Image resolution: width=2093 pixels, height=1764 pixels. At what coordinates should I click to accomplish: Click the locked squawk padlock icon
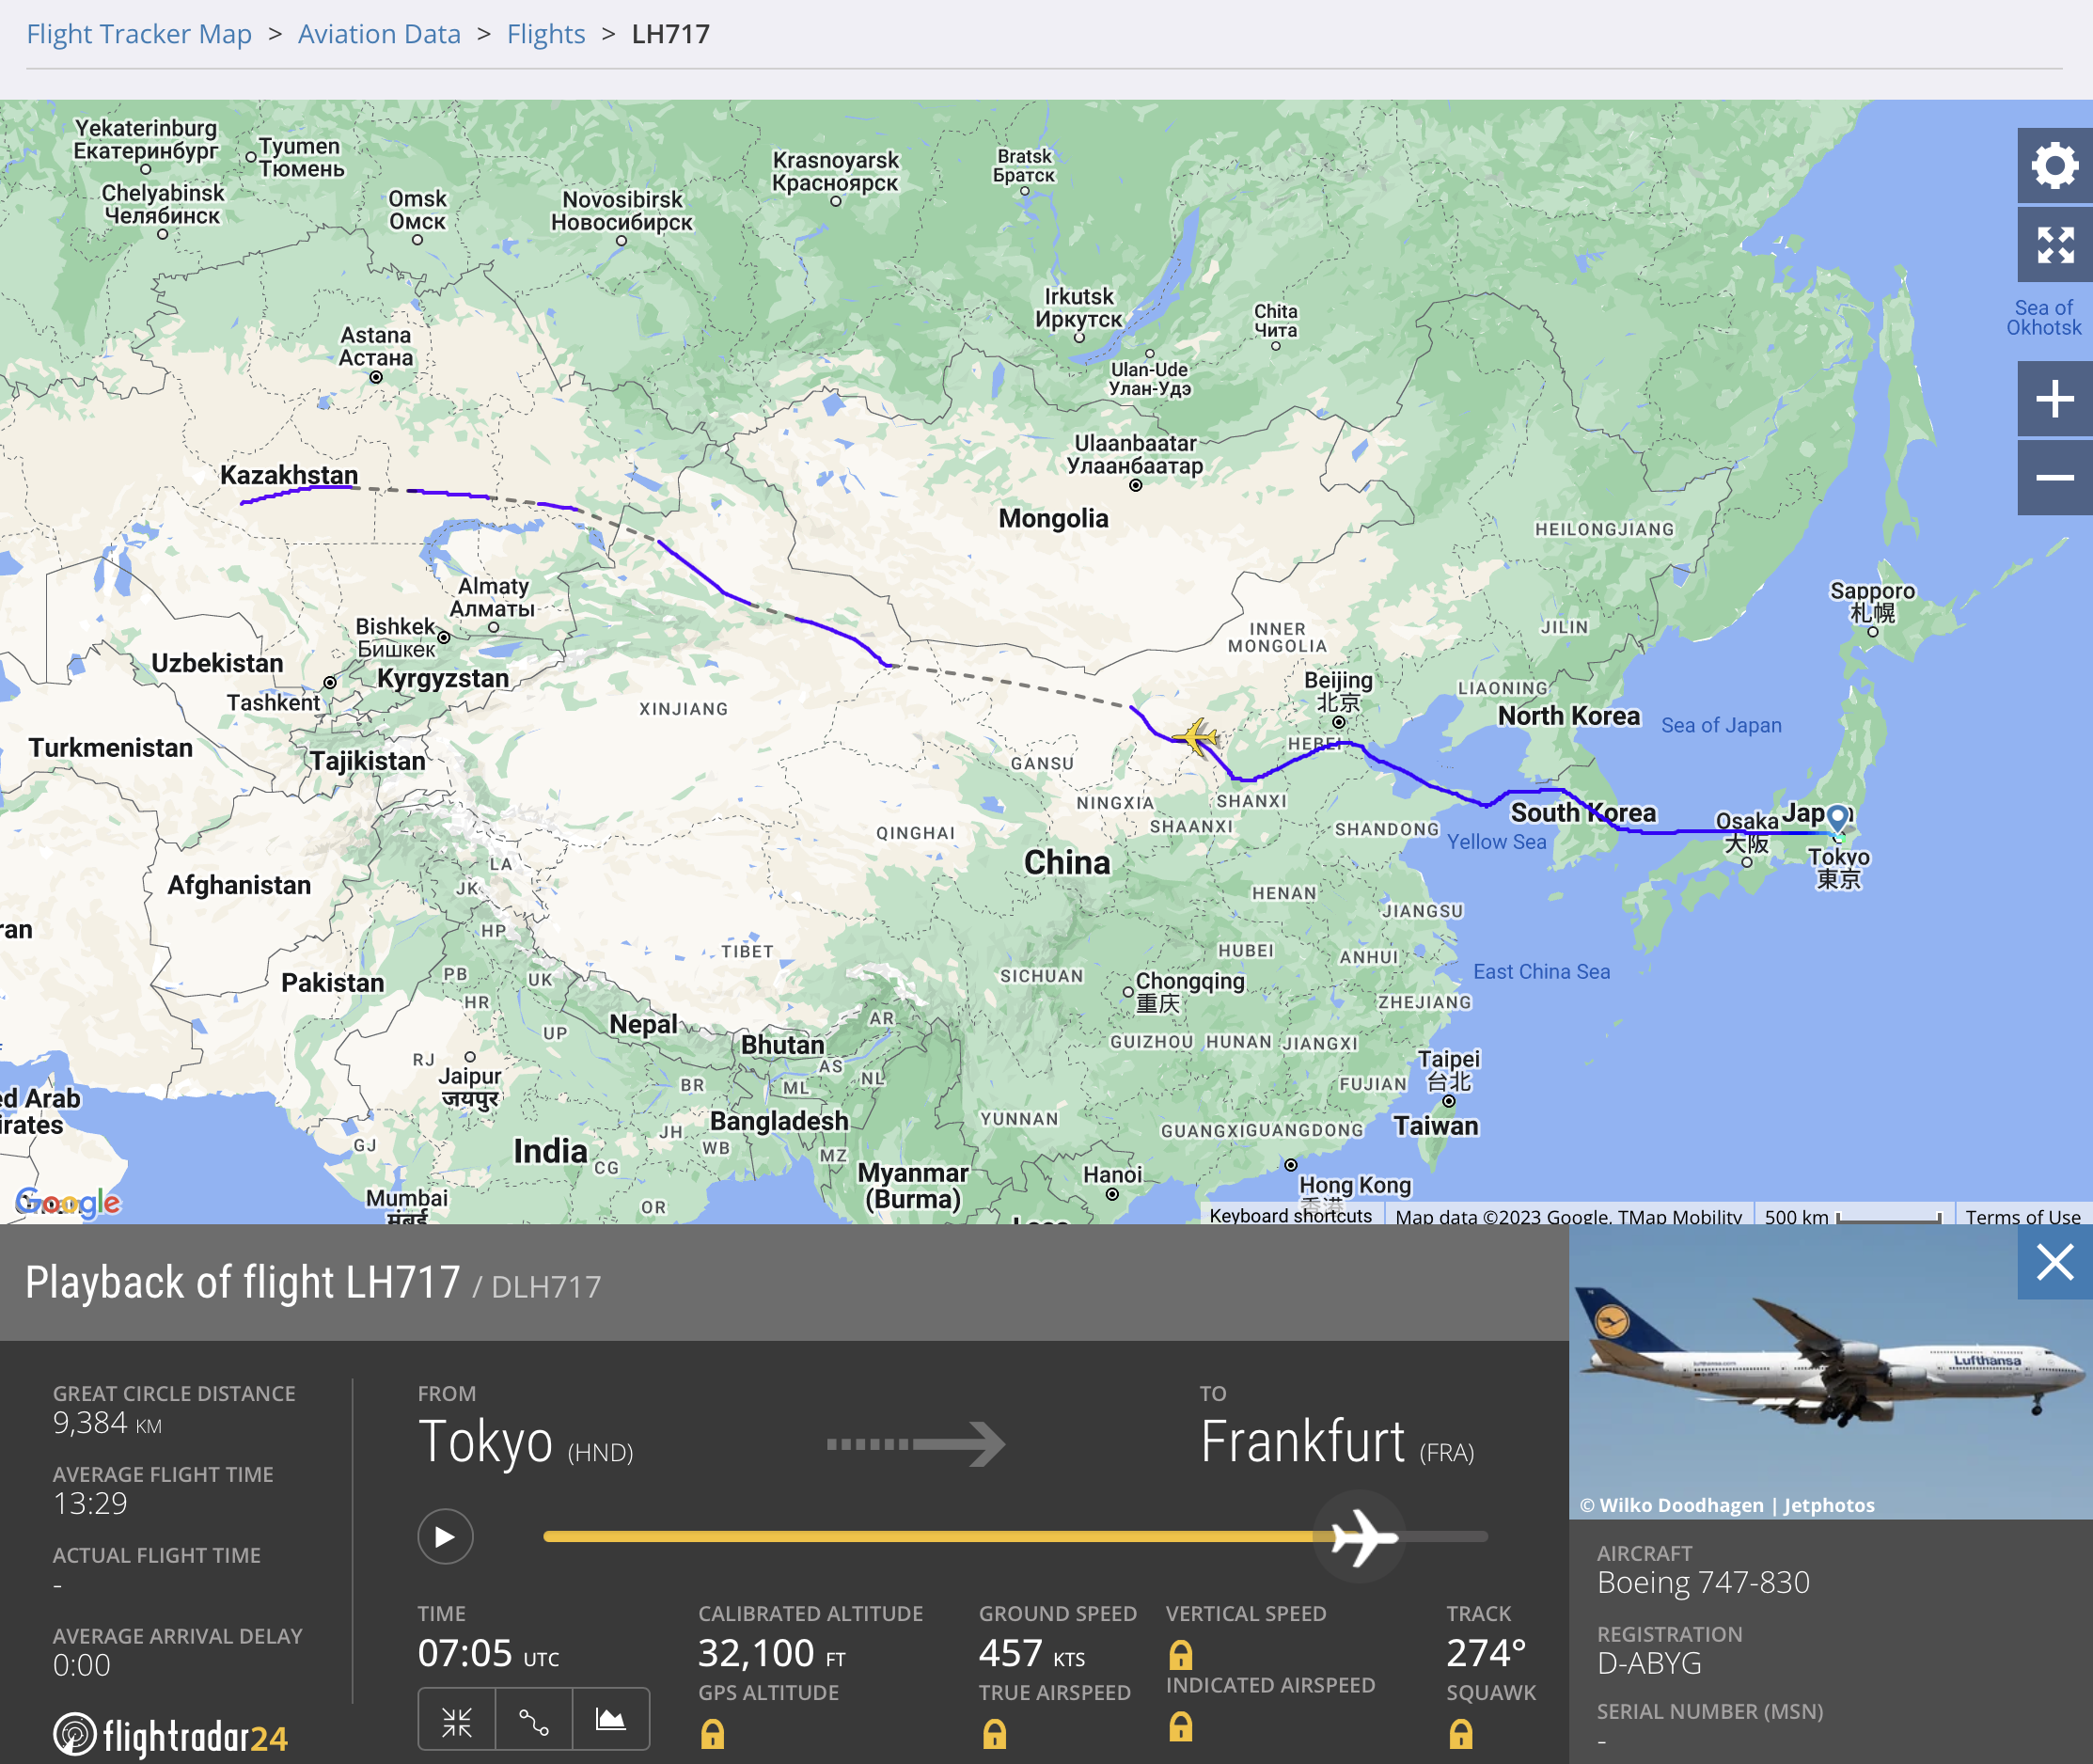(1461, 1733)
